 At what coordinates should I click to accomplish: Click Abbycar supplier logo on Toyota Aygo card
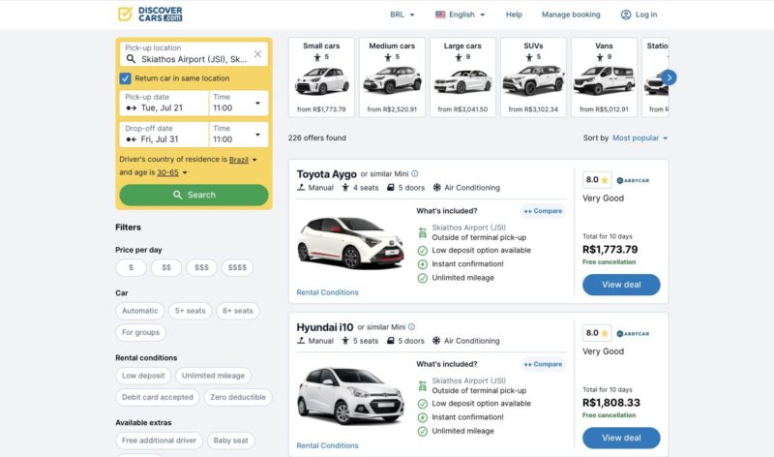coord(634,180)
